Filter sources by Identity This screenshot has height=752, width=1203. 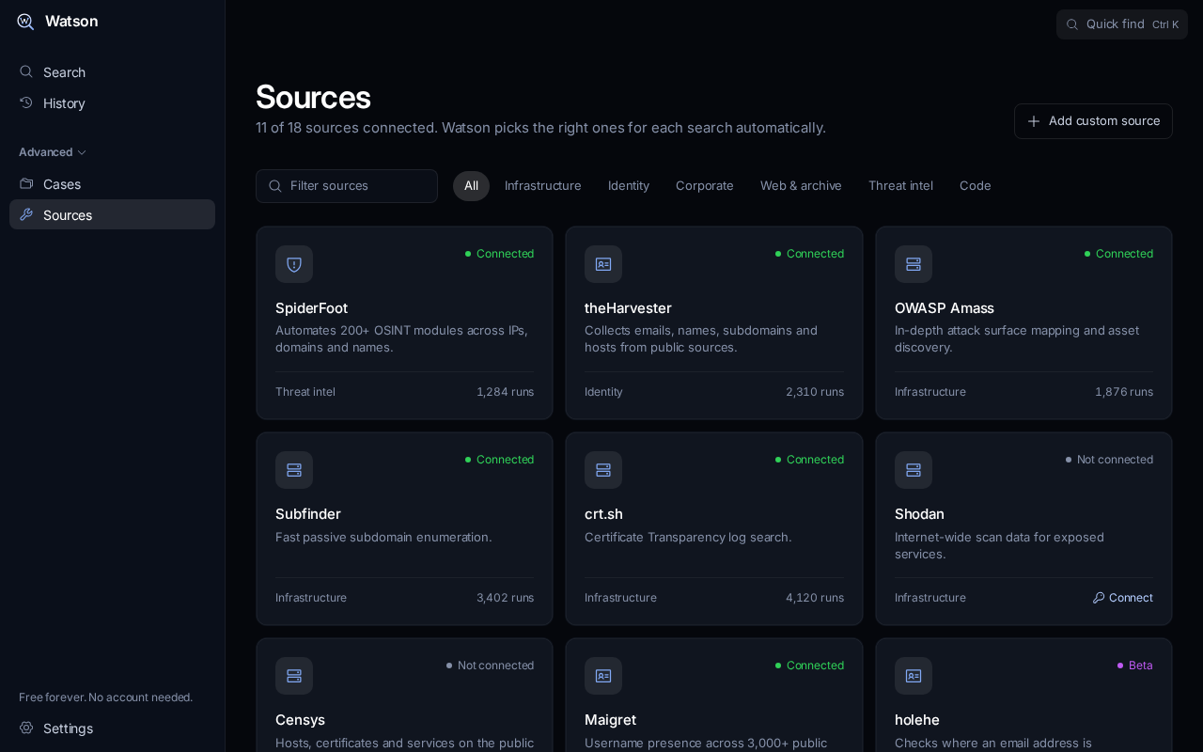click(629, 186)
